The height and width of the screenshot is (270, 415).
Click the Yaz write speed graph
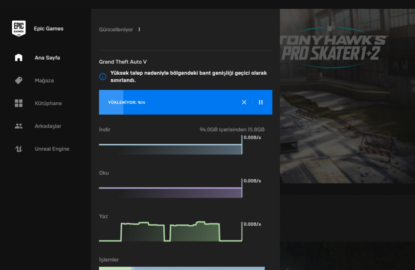(x=171, y=231)
